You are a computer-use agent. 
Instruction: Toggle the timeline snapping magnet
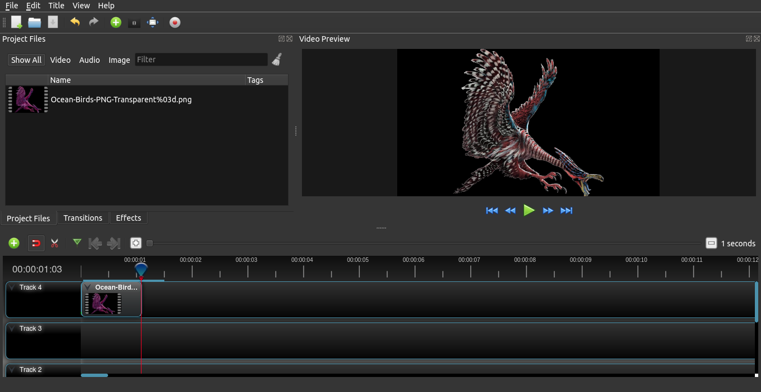[36, 243]
